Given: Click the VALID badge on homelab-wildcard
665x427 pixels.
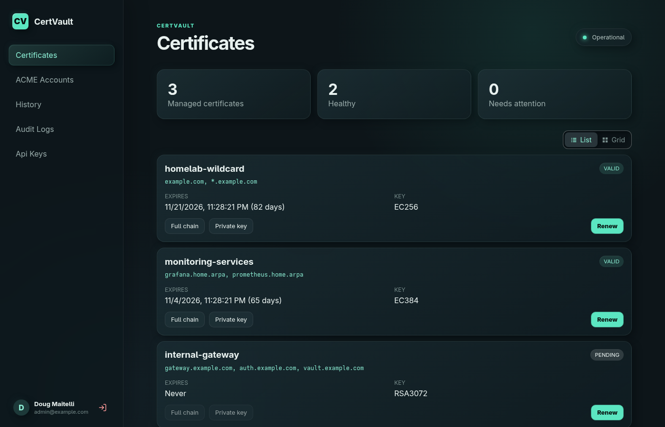Looking at the screenshot, I should (611, 168).
